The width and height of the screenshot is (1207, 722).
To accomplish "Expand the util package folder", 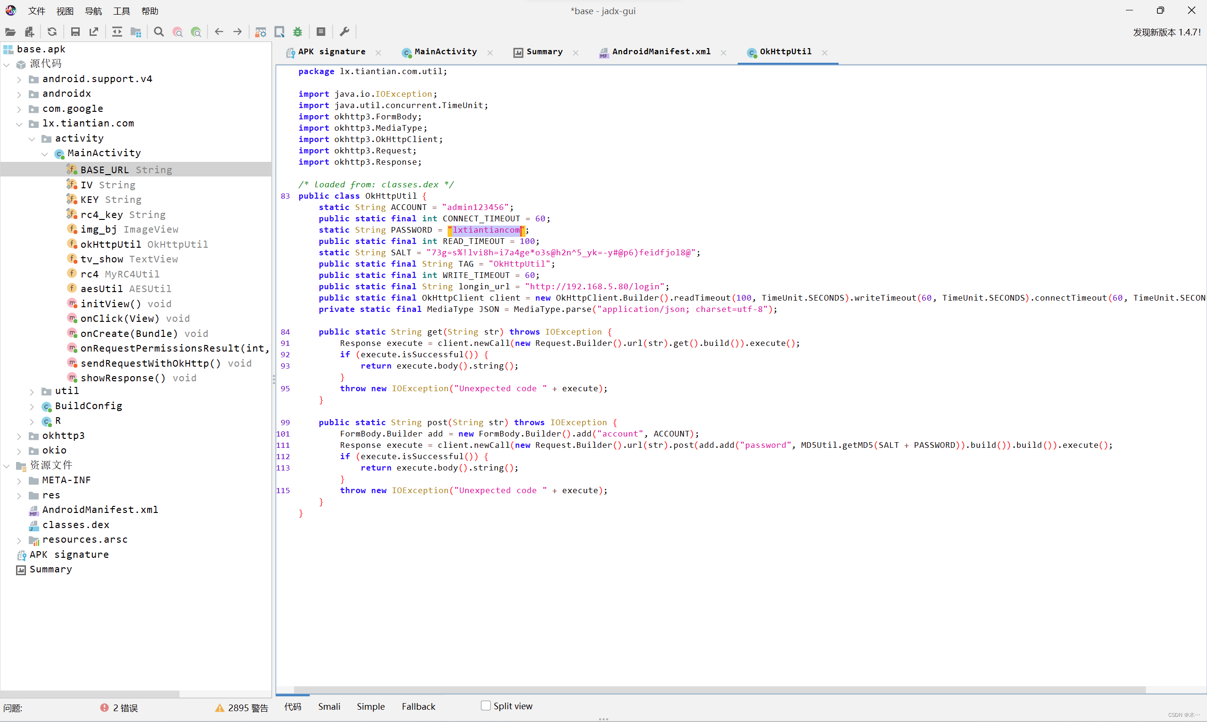I will [x=32, y=392].
